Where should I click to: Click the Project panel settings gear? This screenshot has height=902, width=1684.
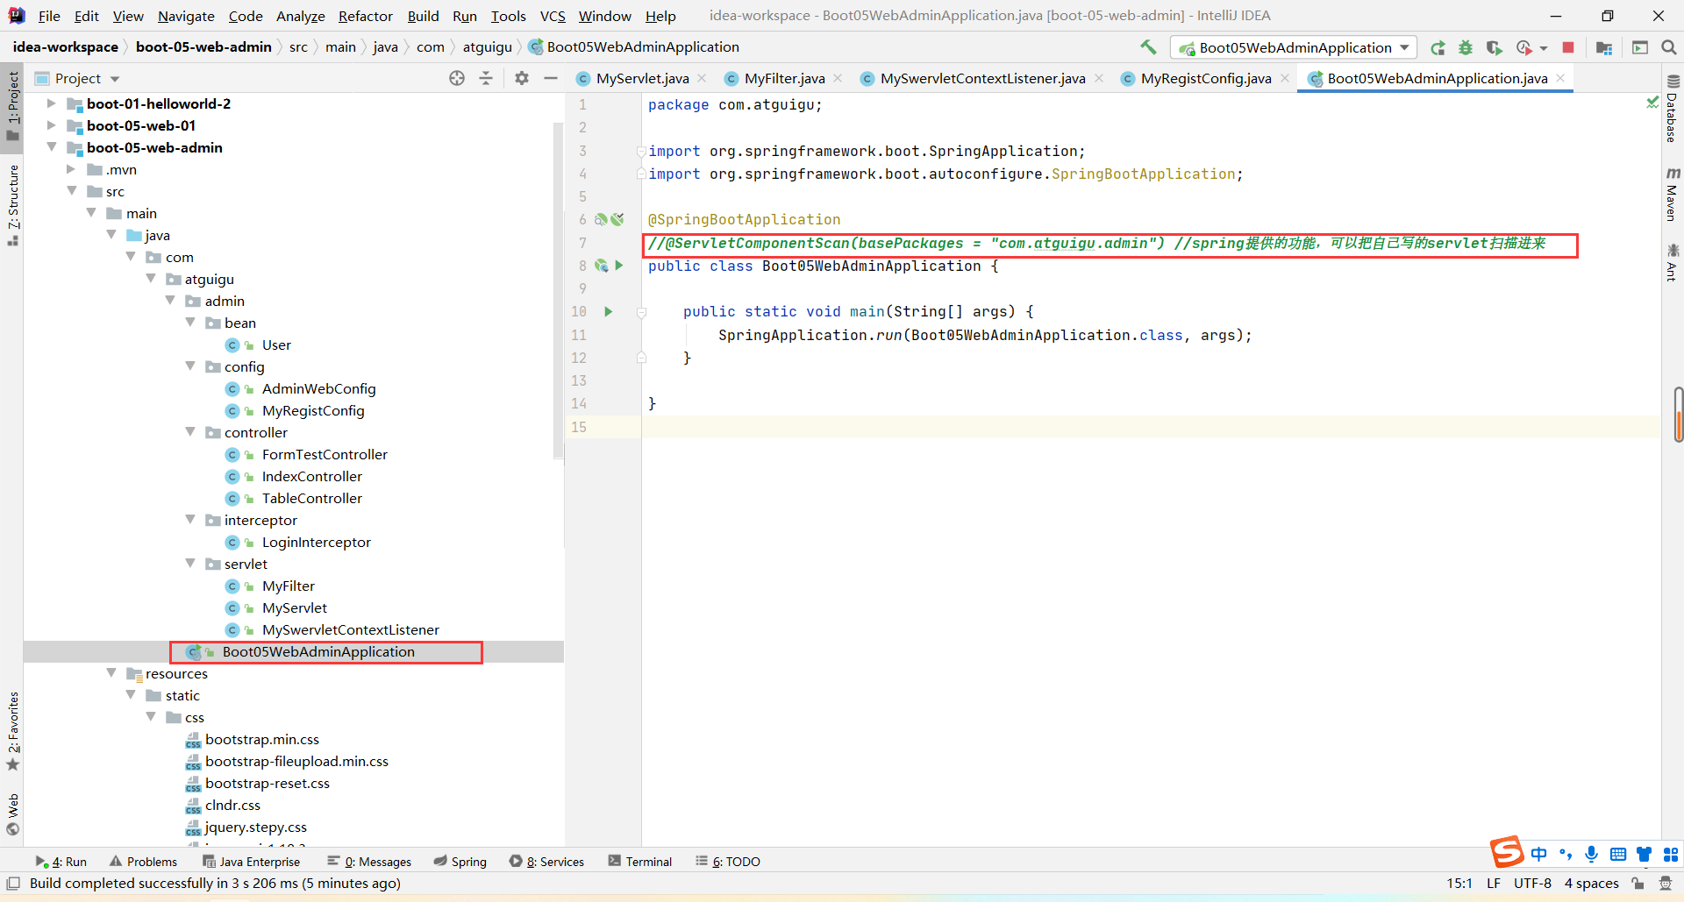(522, 78)
